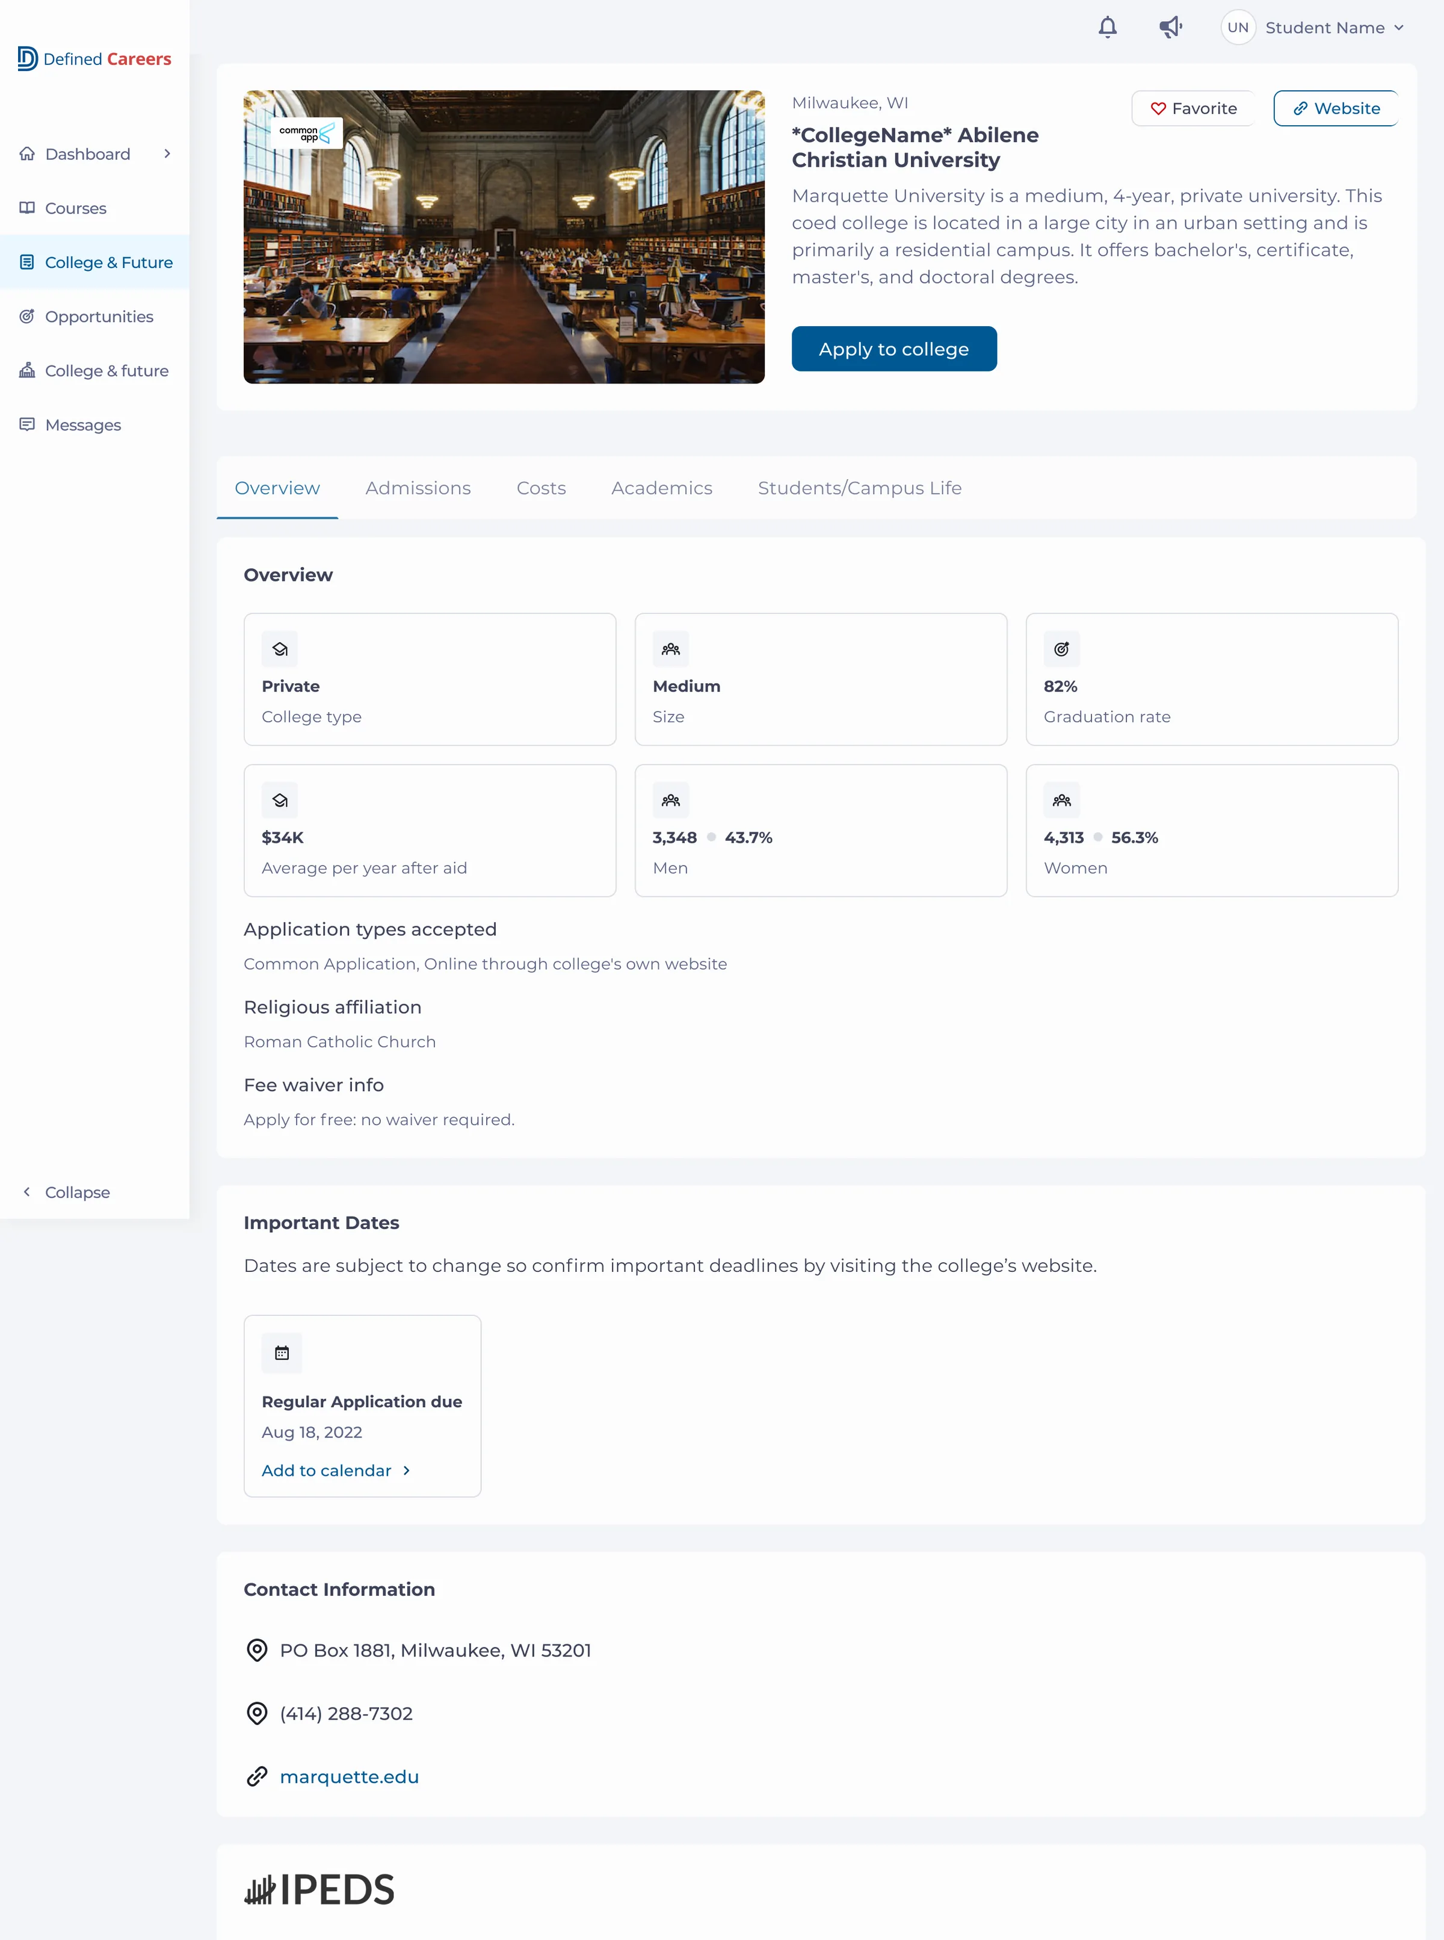The width and height of the screenshot is (1444, 1940).
Task: Click the target icon above 82%
Action: [1061, 649]
